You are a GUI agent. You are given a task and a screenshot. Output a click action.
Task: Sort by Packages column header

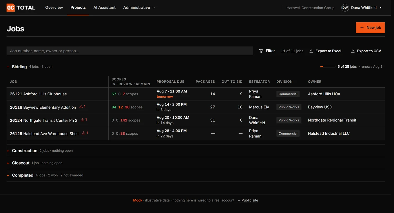point(205,82)
